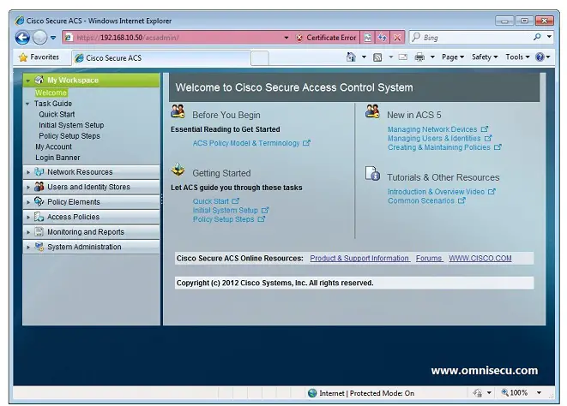
Task: Click the My Workspace icon
Action: (x=39, y=81)
